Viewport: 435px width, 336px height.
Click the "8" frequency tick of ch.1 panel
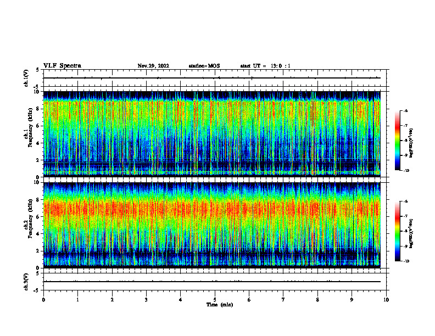38,109
